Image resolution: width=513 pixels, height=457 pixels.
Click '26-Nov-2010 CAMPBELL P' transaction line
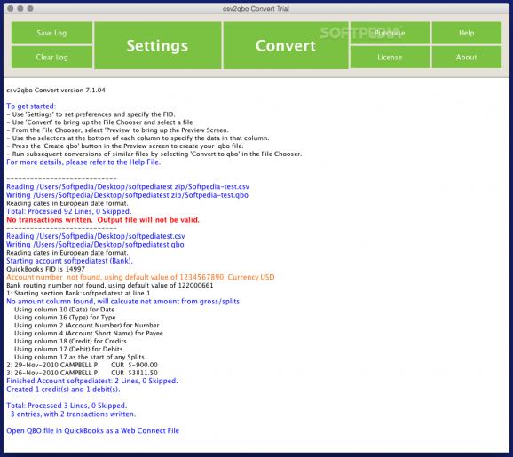pyautogui.click(x=83, y=373)
